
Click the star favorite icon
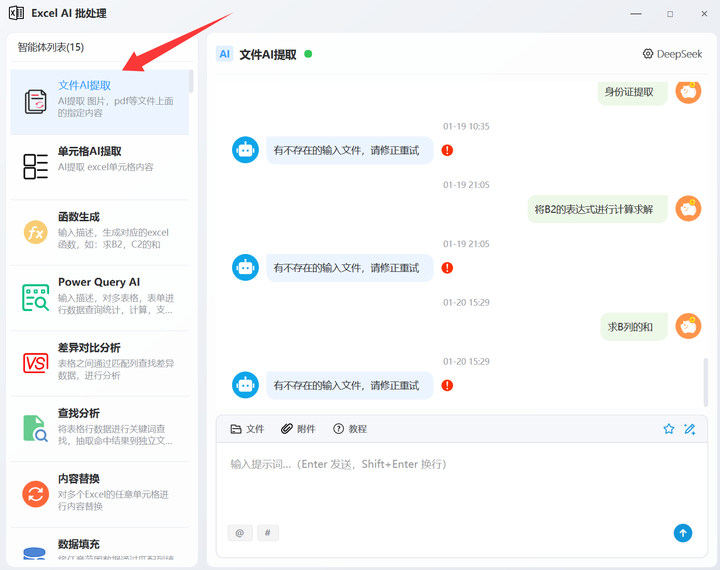click(x=669, y=429)
